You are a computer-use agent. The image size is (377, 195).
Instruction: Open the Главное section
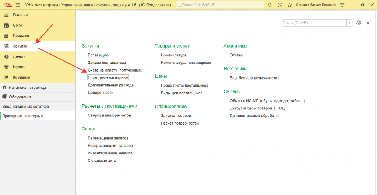tap(38, 15)
